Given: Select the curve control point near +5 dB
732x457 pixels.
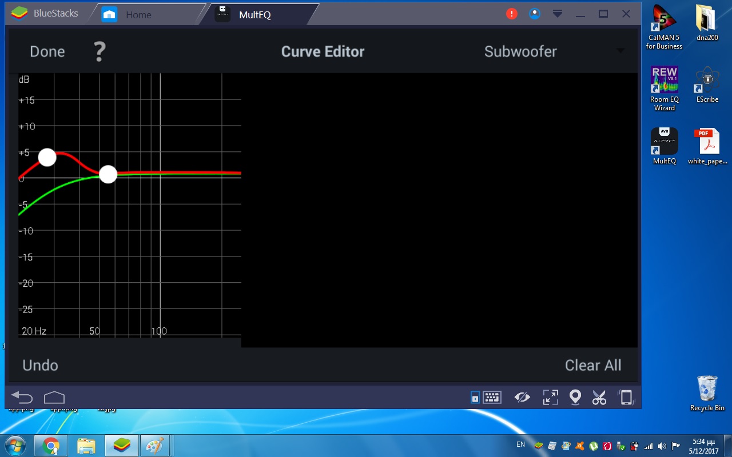Looking at the screenshot, I should [x=47, y=157].
